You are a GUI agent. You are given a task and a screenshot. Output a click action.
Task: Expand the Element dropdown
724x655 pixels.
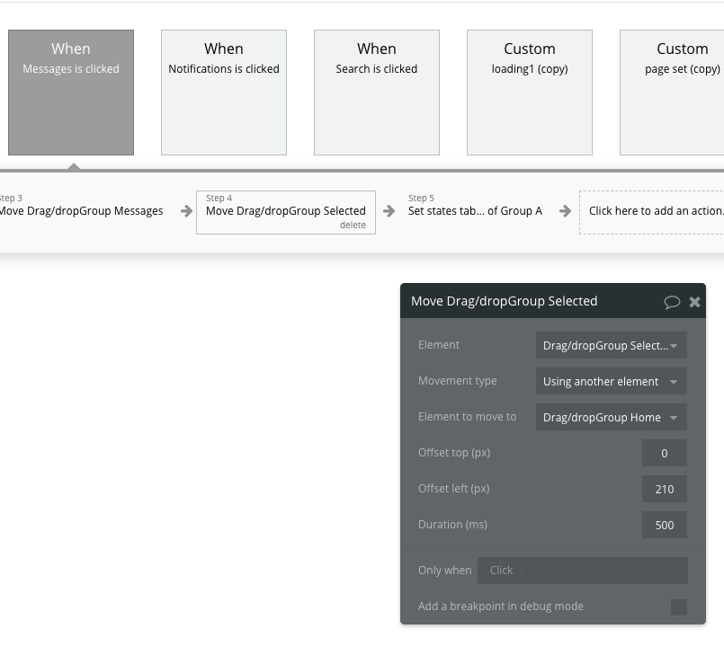pos(612,345)
